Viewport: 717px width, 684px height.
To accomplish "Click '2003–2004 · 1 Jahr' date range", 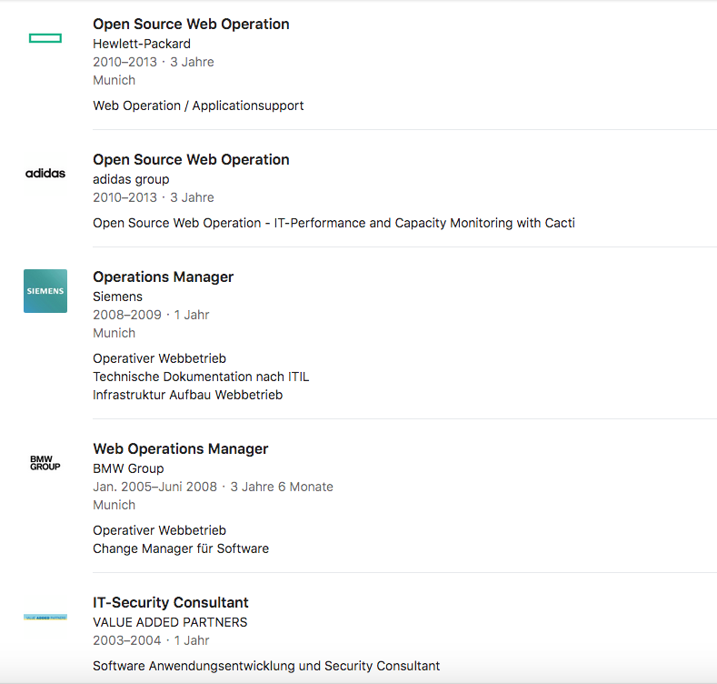I will (x=152, y=641).
